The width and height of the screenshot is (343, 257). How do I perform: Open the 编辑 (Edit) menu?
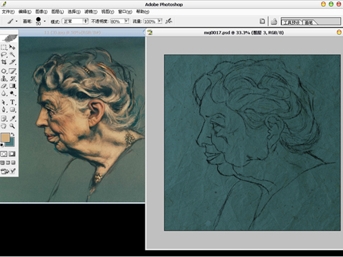pyautogui.click(x=25, y=12)
